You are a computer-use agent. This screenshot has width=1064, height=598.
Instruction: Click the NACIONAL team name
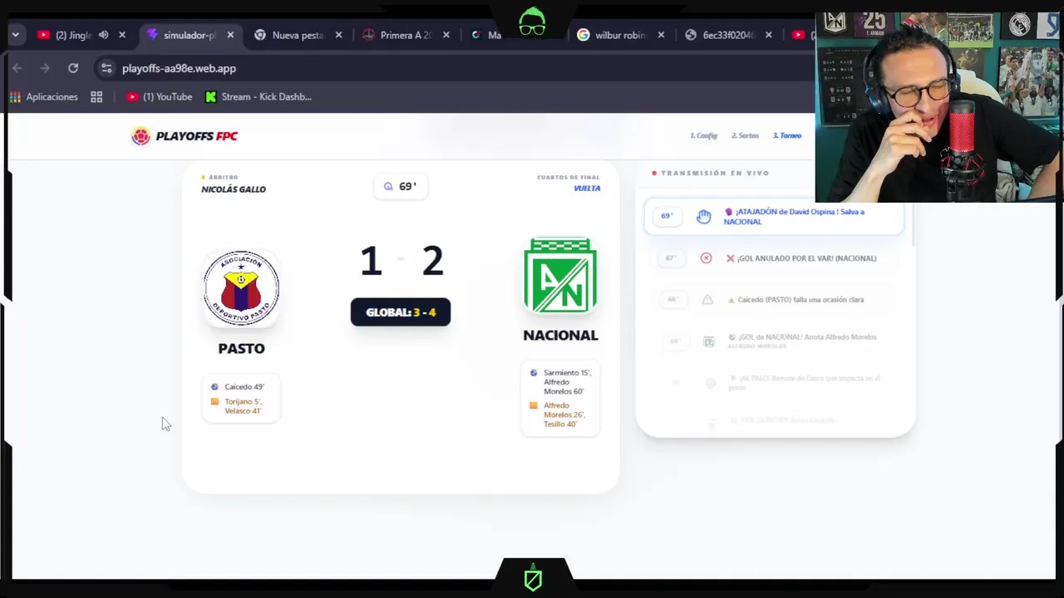[560, 335]
